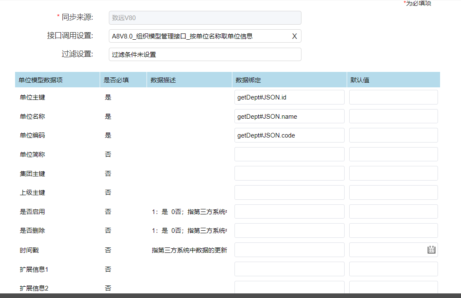The width and height of the screenshot is (461, 298).
Task: Click default value field for 单位名称
Action: pyautogui.click(x=393, y=117)
